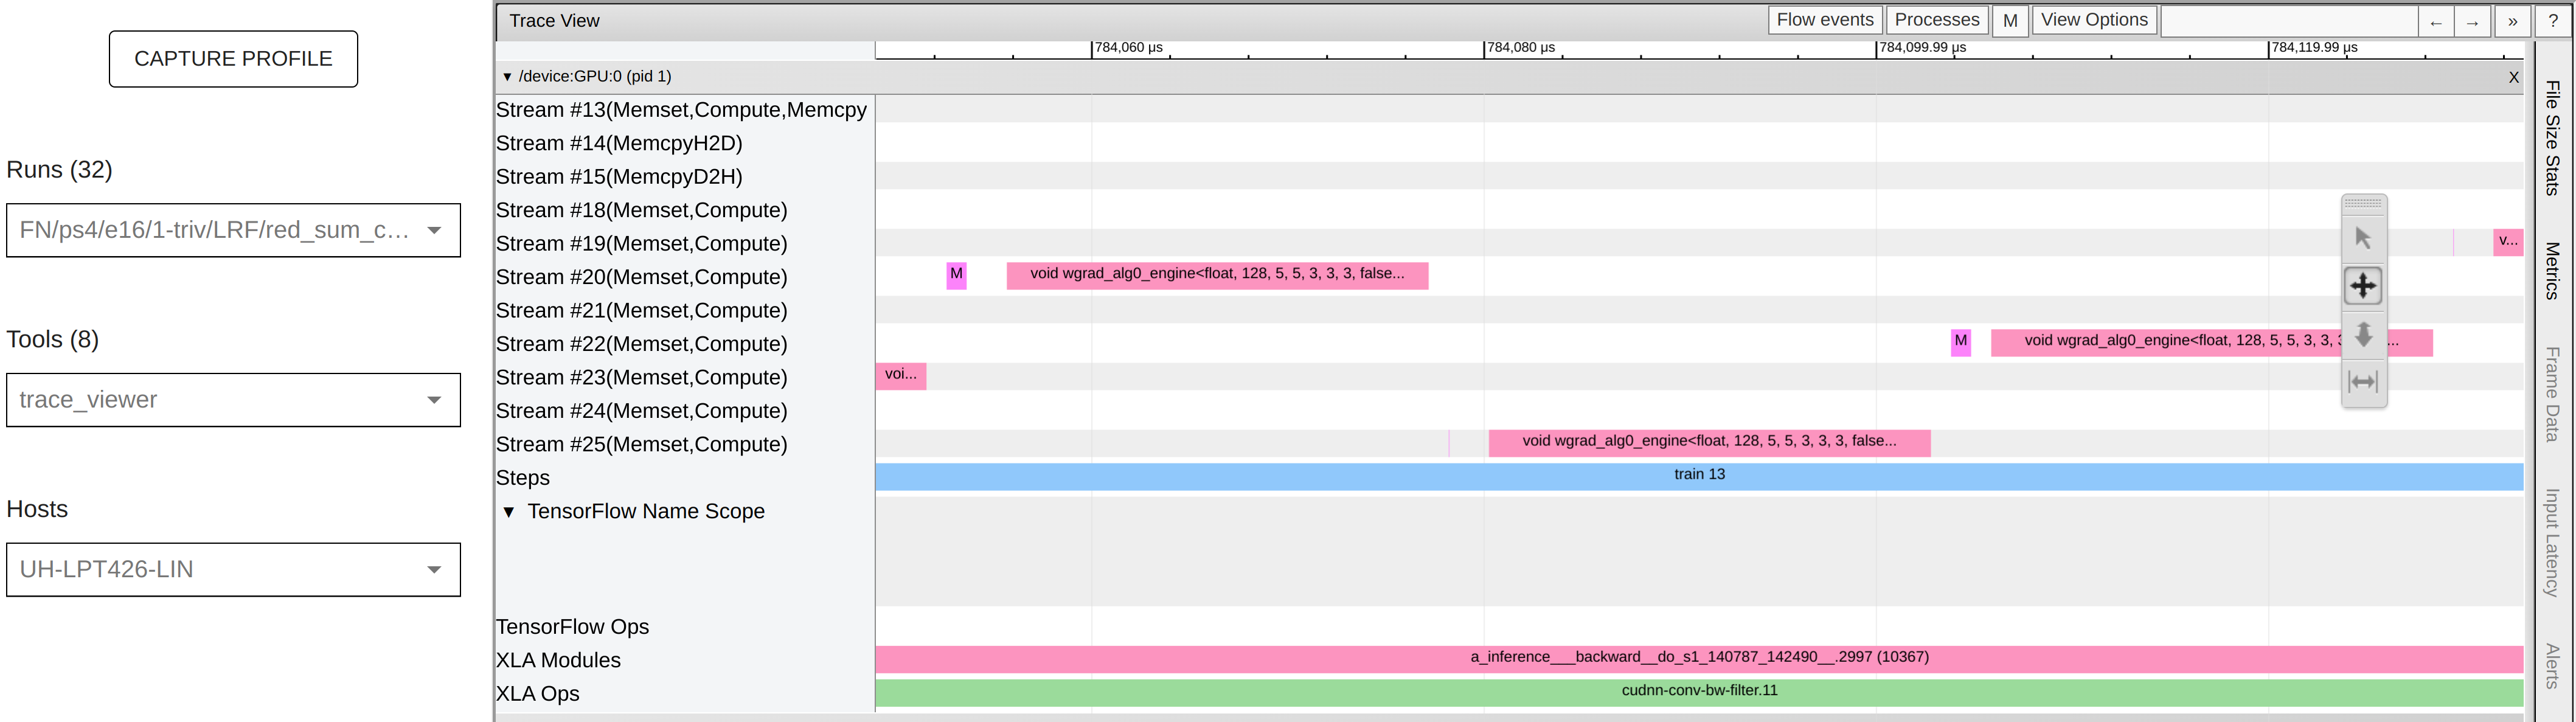Select the train 13 step bar
The height and width of the screenshot is (722, 2576).
pos(1699,476)
